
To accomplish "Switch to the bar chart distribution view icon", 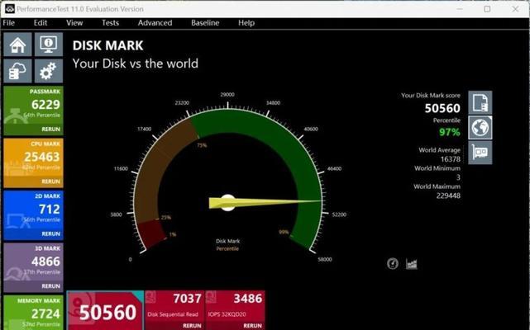I will (x=412, y=264).
